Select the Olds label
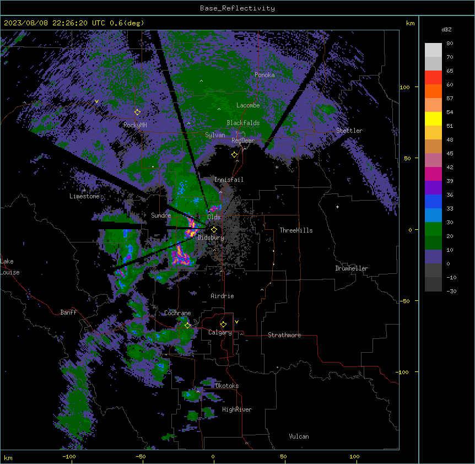 (214, 217)
